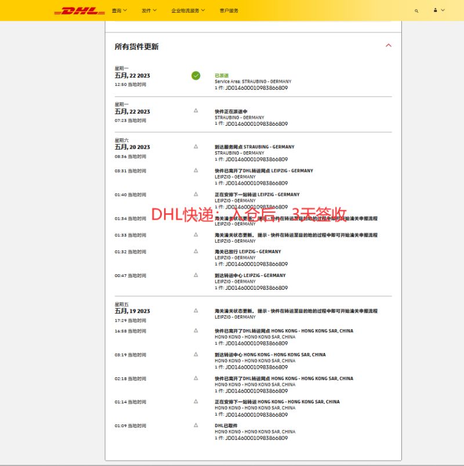Click the 已派送 status text
The height and width of the screenshot is (466, 464).
coord(222,75)
